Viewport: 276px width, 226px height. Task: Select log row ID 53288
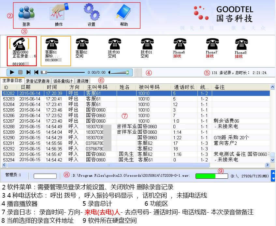136,127
